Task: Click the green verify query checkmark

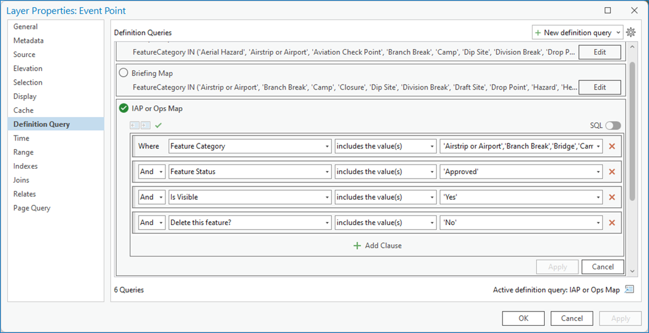Action: 158,126
